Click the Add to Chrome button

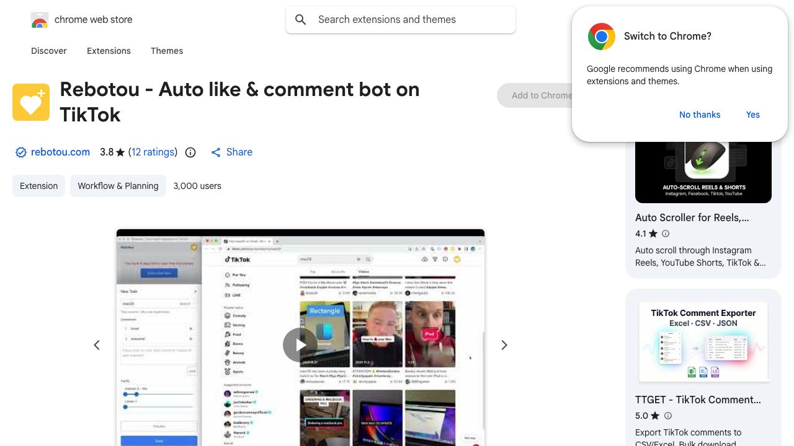click(535, 95)
